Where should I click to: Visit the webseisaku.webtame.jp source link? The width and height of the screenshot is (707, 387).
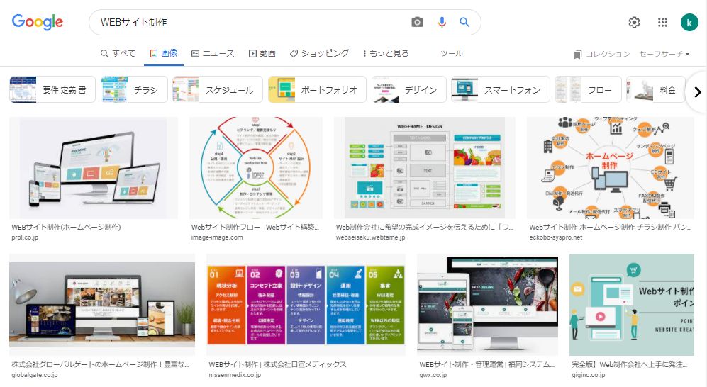[x=371, y=237]
